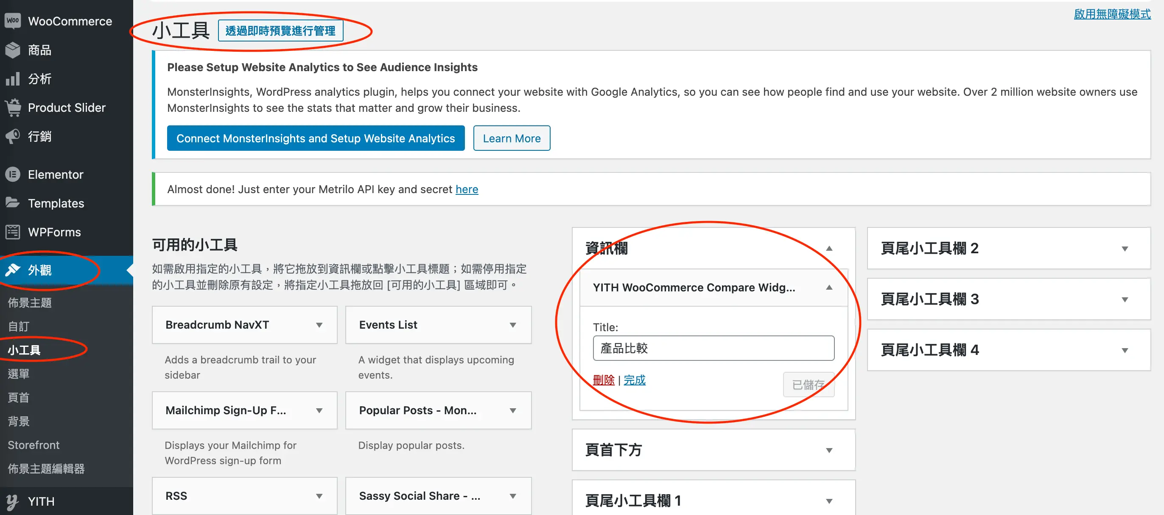
Task: Click the 商品 box icon in sidebar
Action: [13, 50]
